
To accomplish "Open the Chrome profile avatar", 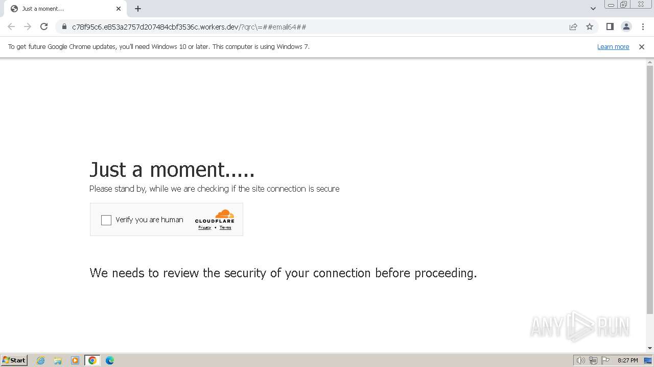I will pyautogui.click(x=626, y=27).
